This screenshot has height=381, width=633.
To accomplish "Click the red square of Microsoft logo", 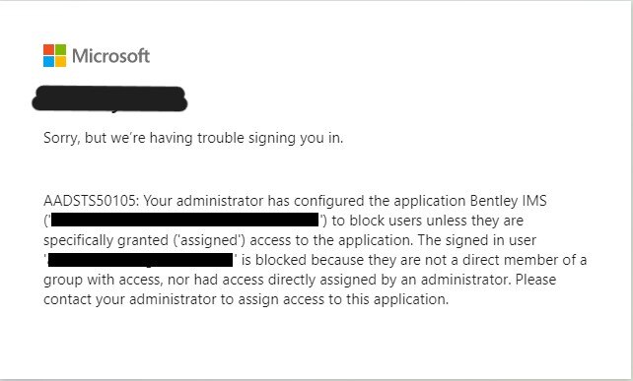I will tap(49, 50).
